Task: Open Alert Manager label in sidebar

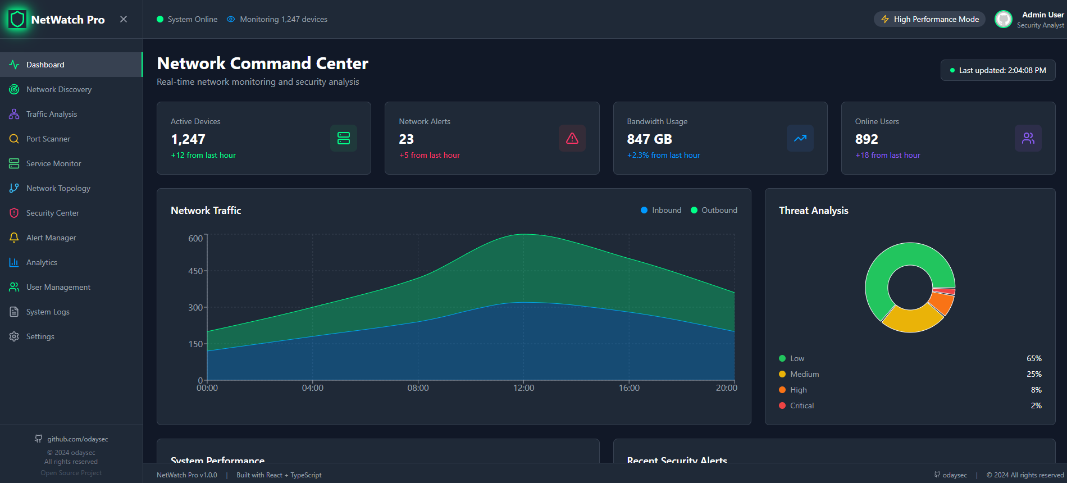Action: [x=51, y=238]
